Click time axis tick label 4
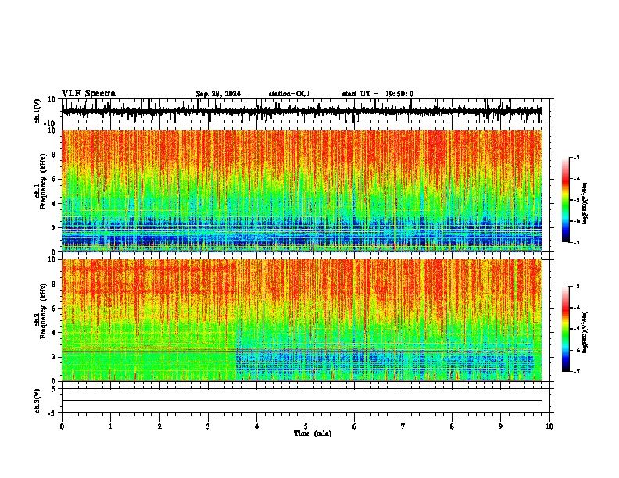619x478 pixels. tap(256, 426)
